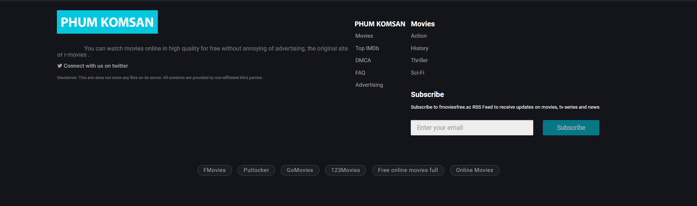The image size is (697, 206).
Task: Open the Movies footer link
Action: tap(364, 36)
